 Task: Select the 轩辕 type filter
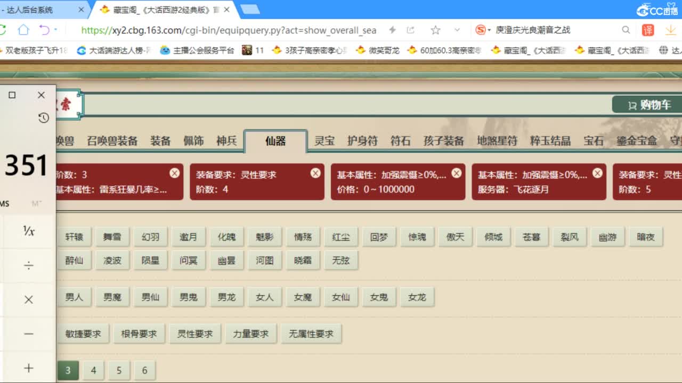pos(74,237)
